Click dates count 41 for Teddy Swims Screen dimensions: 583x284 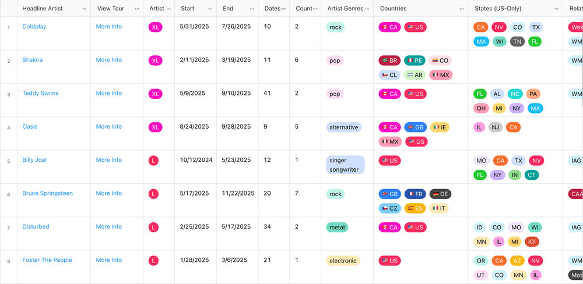(267, 93)
